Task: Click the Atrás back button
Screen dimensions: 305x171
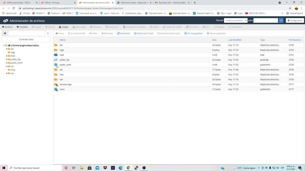Action: [x=93, y=33]
